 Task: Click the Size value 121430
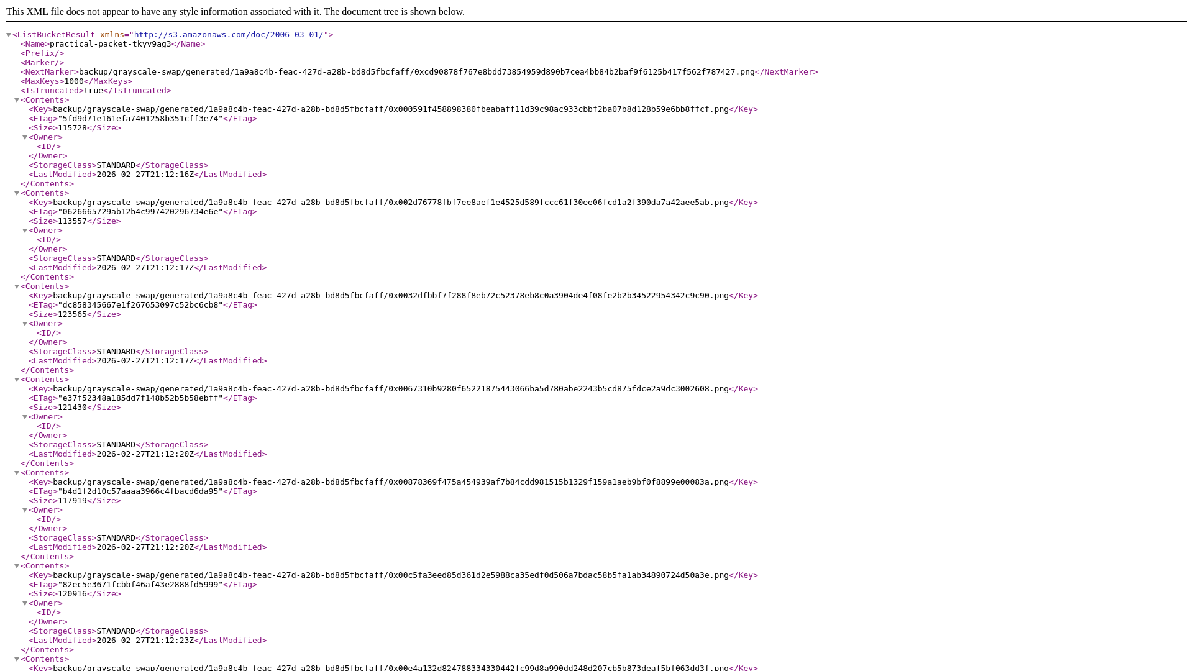[x=72, y=408]
